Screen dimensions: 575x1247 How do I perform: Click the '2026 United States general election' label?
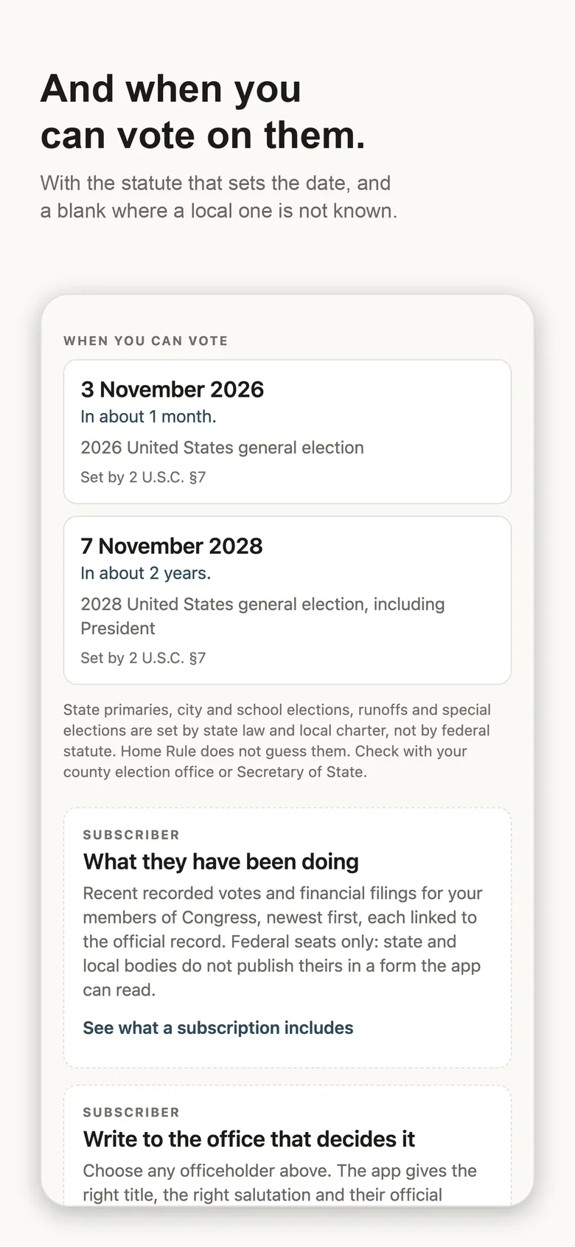[222, 448]
